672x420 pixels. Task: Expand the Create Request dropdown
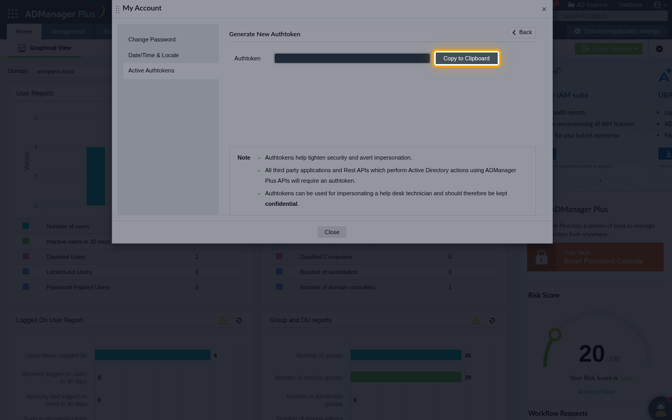click(609, 49)
